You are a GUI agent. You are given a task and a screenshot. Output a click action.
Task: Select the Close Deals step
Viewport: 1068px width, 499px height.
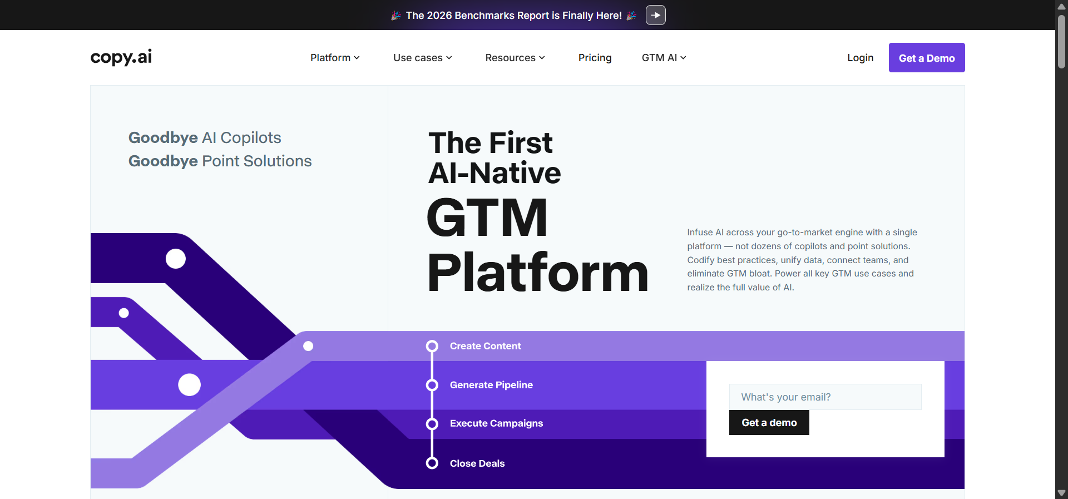click(477, 463)
